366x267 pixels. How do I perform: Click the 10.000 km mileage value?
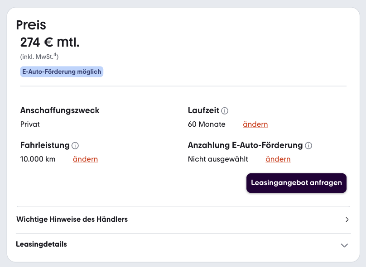click(38, 159)
